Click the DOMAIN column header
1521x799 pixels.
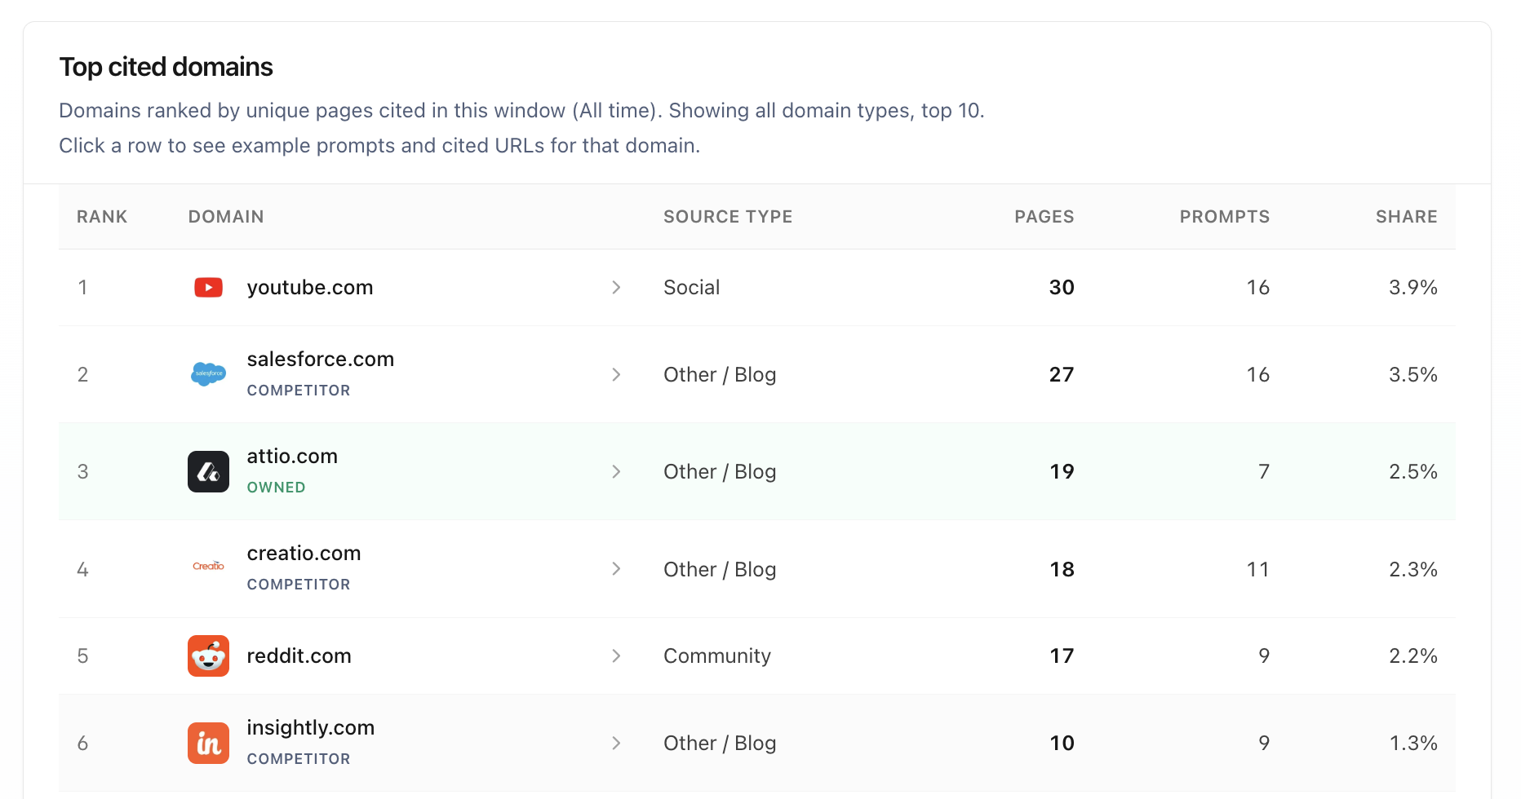[x=226, y=217]
